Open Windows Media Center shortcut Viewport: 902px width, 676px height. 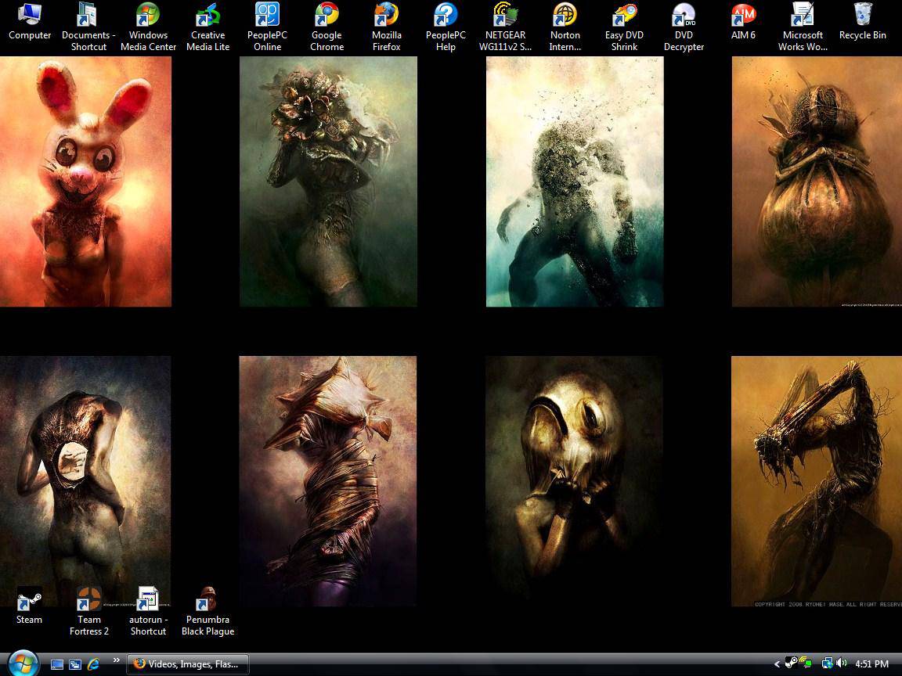tap(148, 16)
